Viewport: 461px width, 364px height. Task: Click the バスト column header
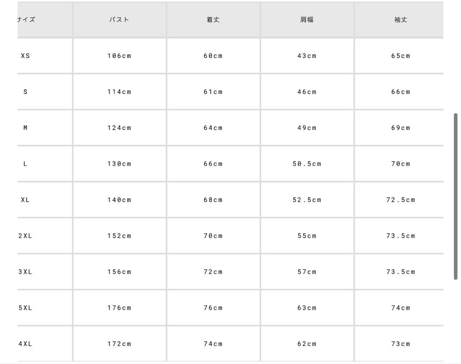119,20
